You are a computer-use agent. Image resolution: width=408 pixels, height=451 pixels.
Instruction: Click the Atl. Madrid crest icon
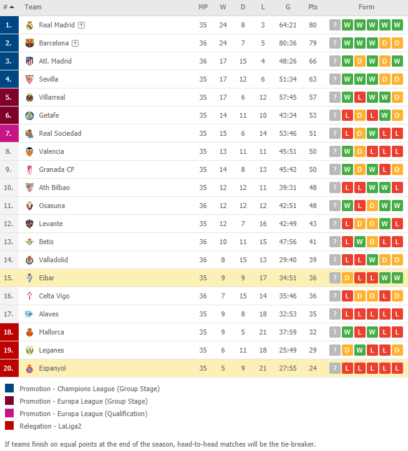coord(29,61)
